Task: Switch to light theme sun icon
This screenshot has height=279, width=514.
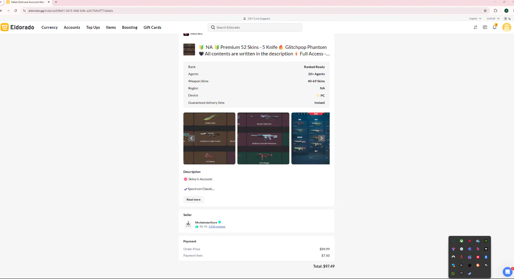Action: [505, 19]
